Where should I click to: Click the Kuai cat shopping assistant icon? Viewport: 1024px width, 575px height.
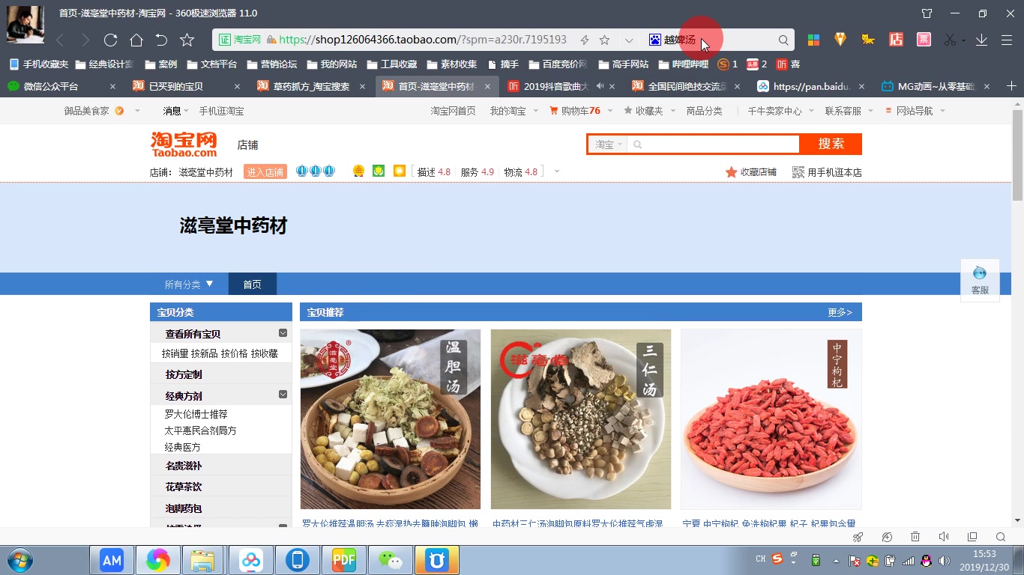[x=868, y=40]
